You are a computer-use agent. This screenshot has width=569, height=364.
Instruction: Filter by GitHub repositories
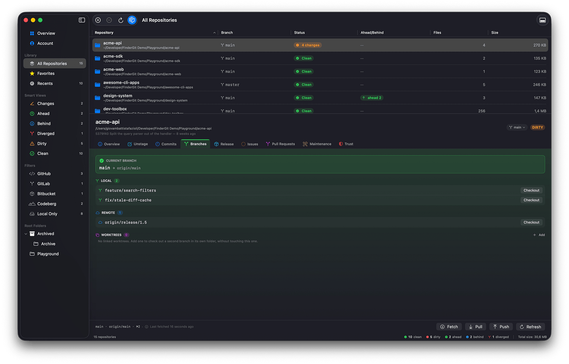(x=55, y=174)
